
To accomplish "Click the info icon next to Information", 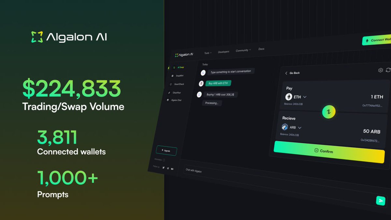I will pos(165,160).
